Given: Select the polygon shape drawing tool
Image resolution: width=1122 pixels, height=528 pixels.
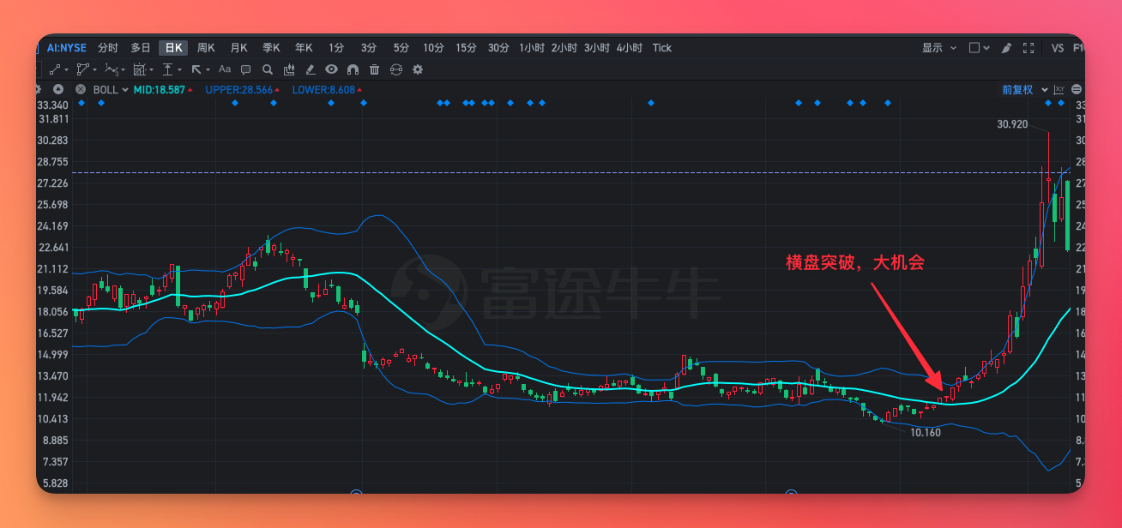Looking at the screenshot, I should tap(82, 69).
